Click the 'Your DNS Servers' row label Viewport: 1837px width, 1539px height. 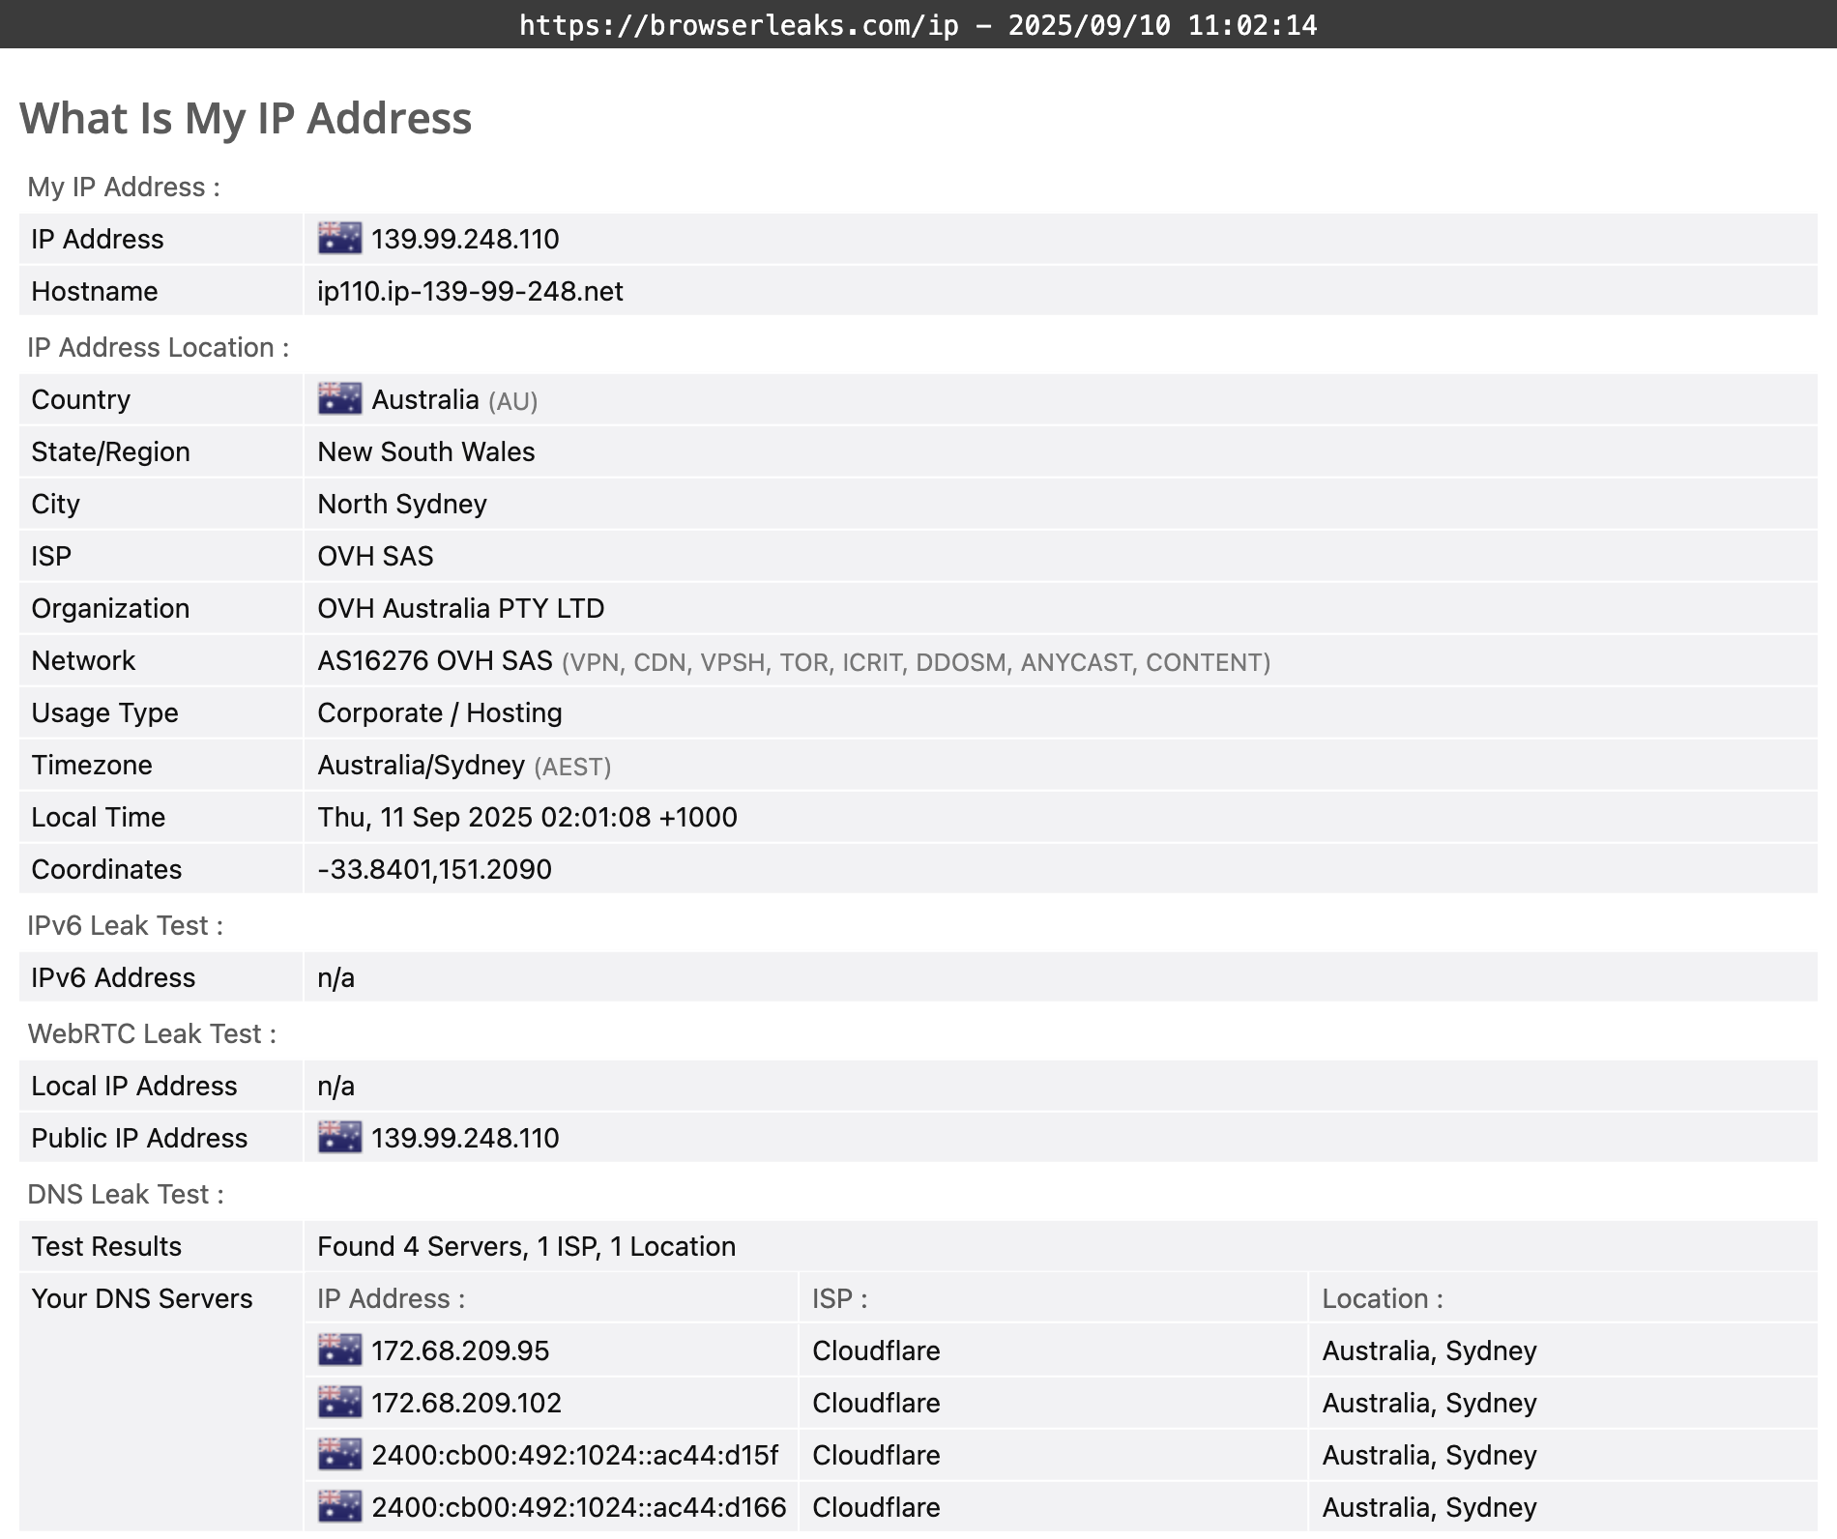tap(142, 1298)
